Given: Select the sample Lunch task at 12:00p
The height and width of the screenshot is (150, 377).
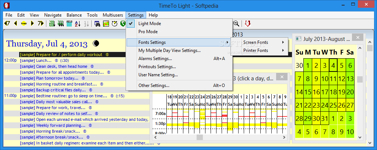Looking at the screenshot, I should point(36,60).
